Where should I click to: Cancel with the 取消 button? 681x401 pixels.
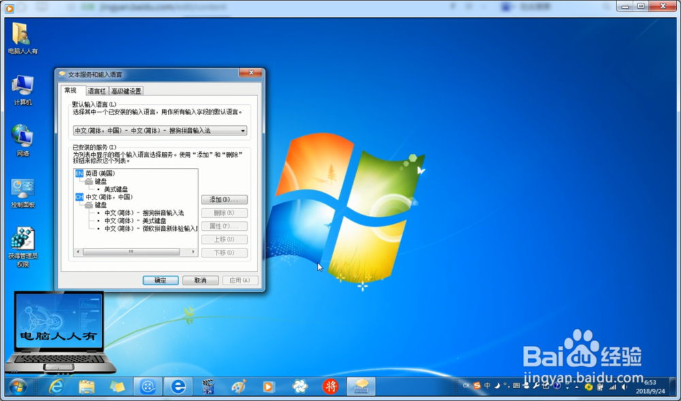[200, 280]
